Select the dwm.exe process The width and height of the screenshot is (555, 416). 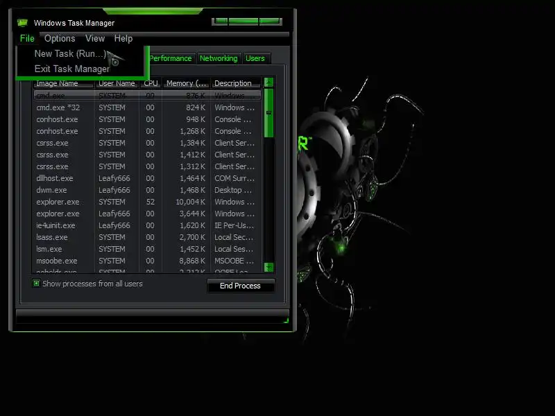pyautogui.click(x=148, y=190)
